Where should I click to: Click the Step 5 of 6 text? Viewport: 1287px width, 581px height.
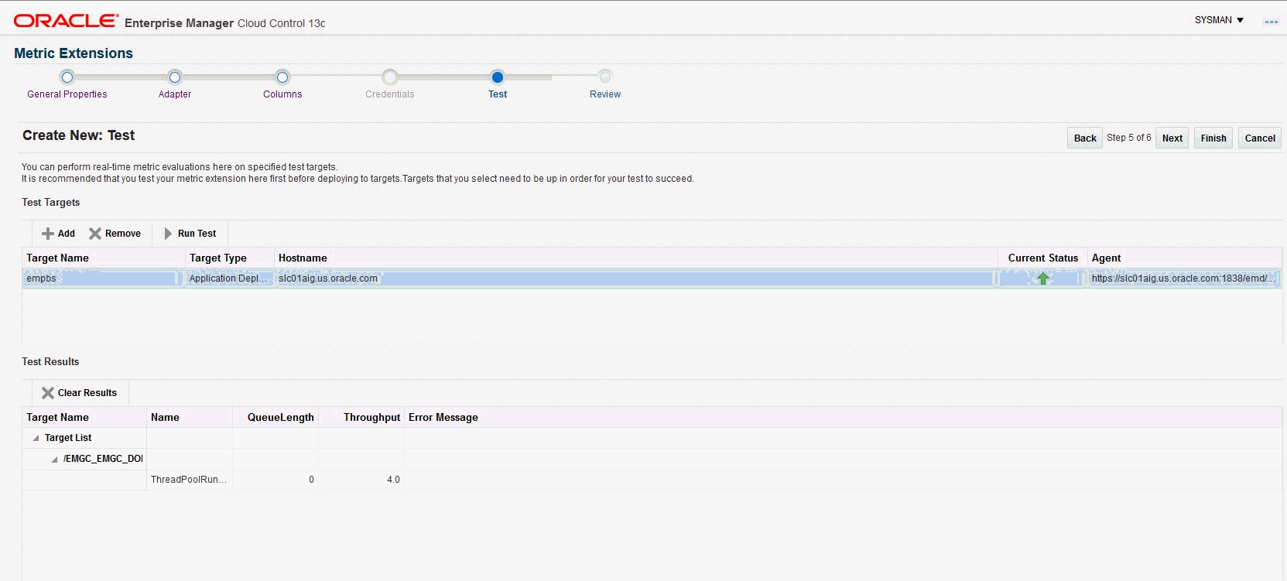coord(1129,138)
